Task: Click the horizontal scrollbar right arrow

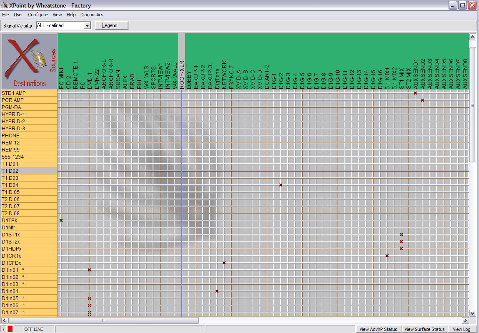Action: pos(466,320)
